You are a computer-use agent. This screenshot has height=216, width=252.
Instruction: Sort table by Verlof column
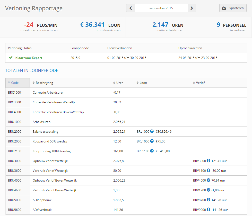tap(200, 83)
